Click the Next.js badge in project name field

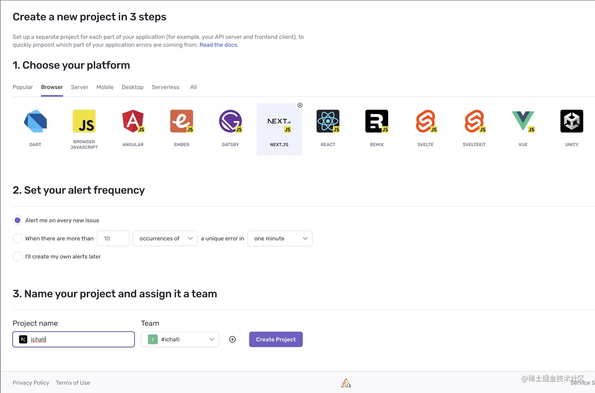(23, 339)
